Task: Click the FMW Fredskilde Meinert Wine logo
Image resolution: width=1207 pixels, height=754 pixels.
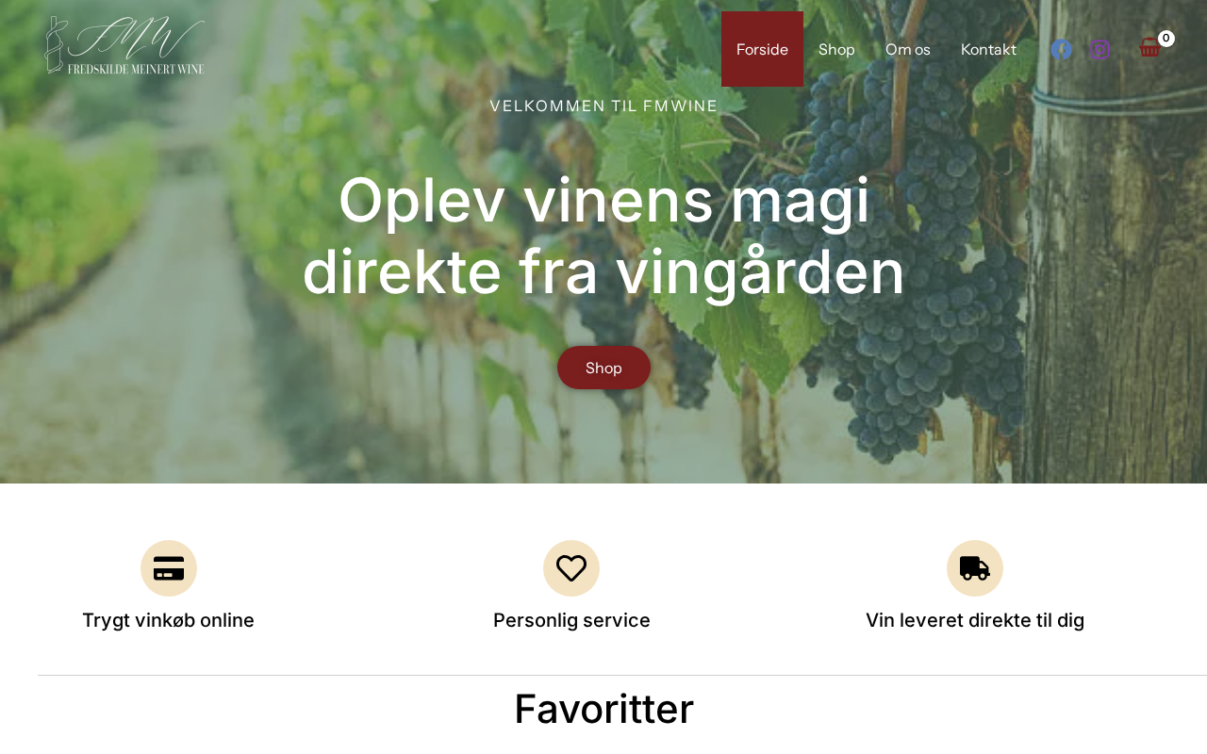Action: (x=124, y=45)
